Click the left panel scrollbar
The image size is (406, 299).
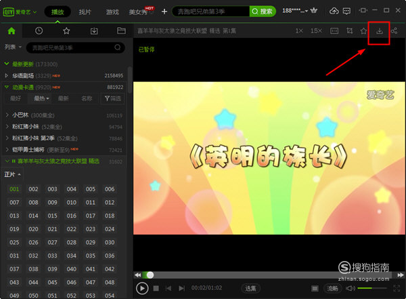pos(130,81)
